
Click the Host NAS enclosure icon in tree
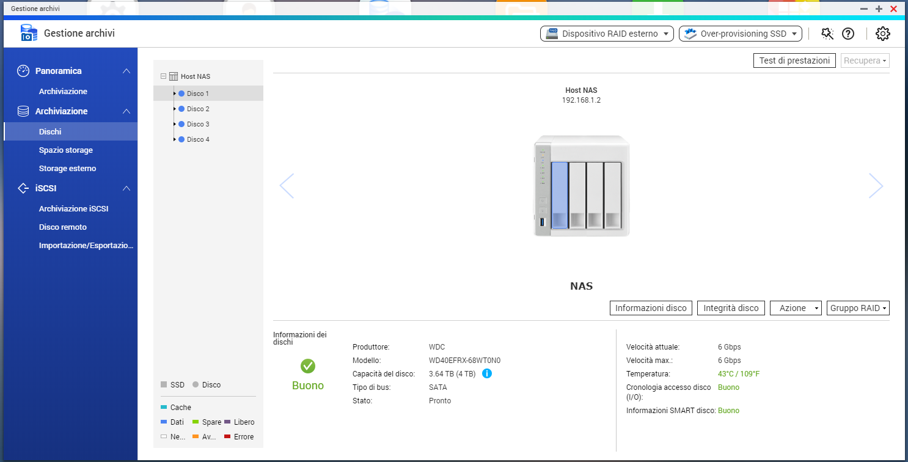pos(174,76)
